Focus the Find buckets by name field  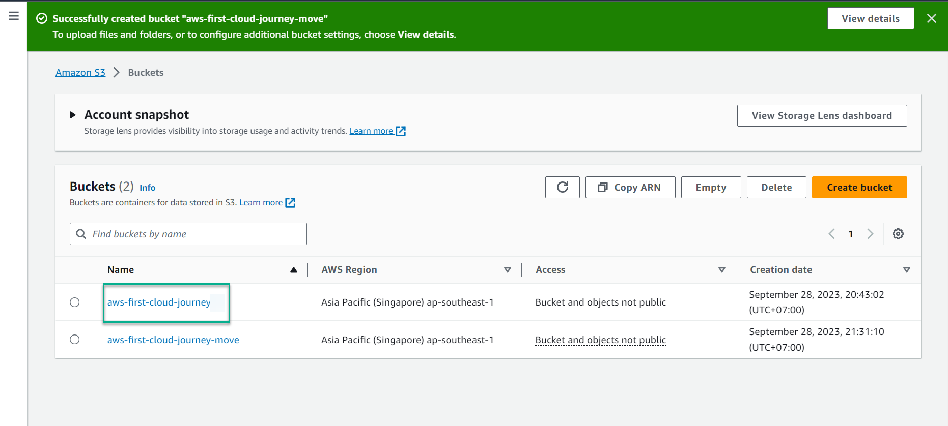pos(188,234)
